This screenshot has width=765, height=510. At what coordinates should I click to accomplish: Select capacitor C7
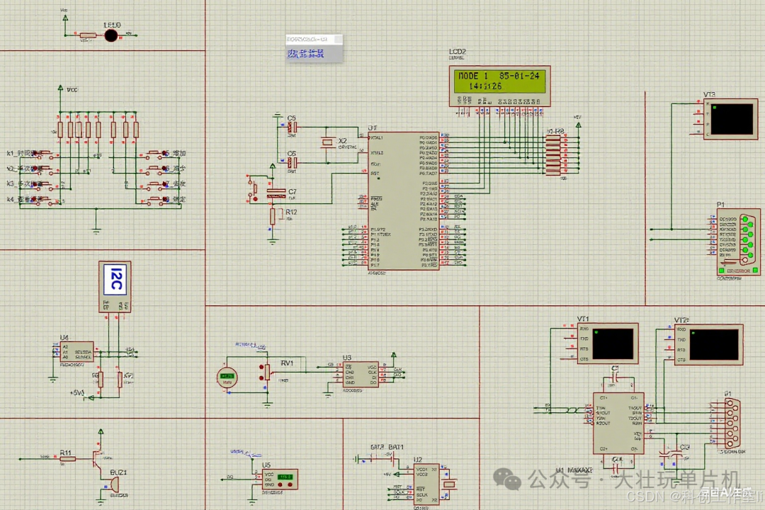point(276,193)
